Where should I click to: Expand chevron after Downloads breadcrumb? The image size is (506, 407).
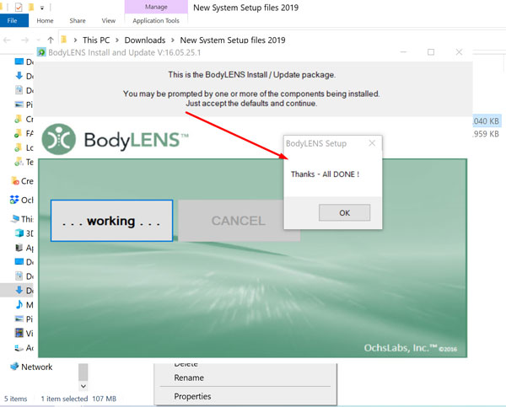tap(173, 40)
